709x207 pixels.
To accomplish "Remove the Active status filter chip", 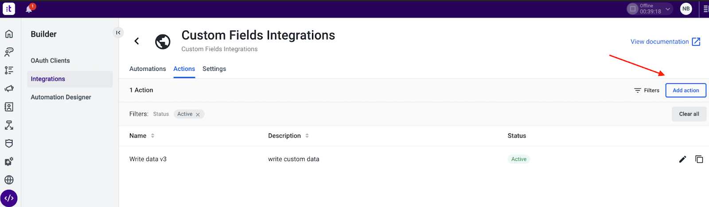I will point(198,114).
